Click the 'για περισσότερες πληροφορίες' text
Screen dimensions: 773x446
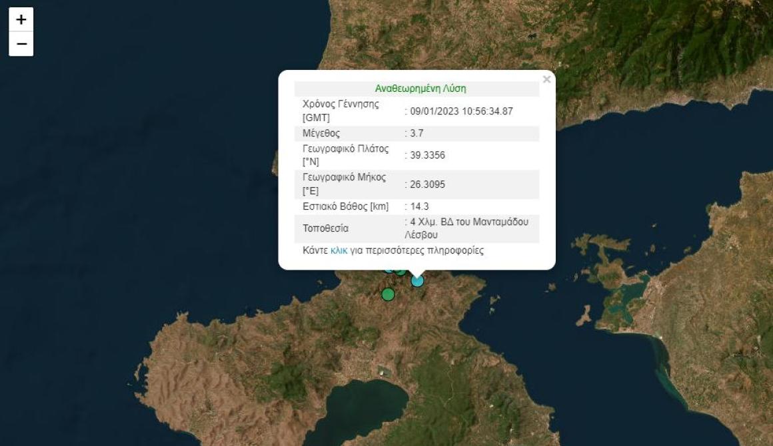click(x=417, y=251)
